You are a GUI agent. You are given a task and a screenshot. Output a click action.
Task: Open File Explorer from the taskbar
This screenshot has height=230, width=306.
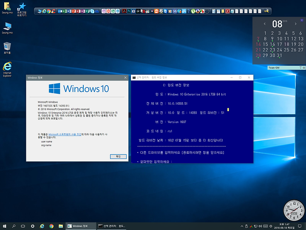pyautogui.click(x=61, y=226)
